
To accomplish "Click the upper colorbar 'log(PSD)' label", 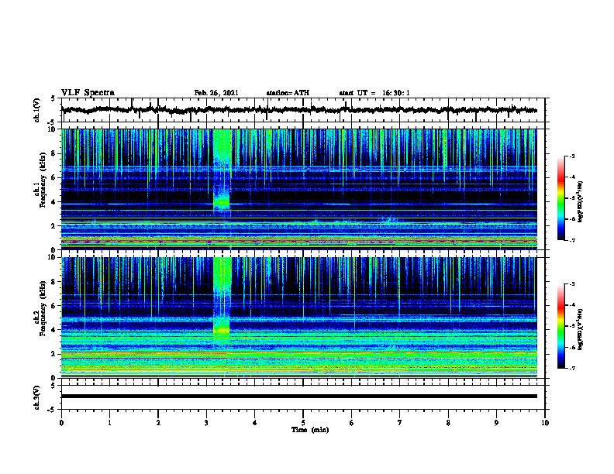I will pyautogui.click(x=581, y=202).
